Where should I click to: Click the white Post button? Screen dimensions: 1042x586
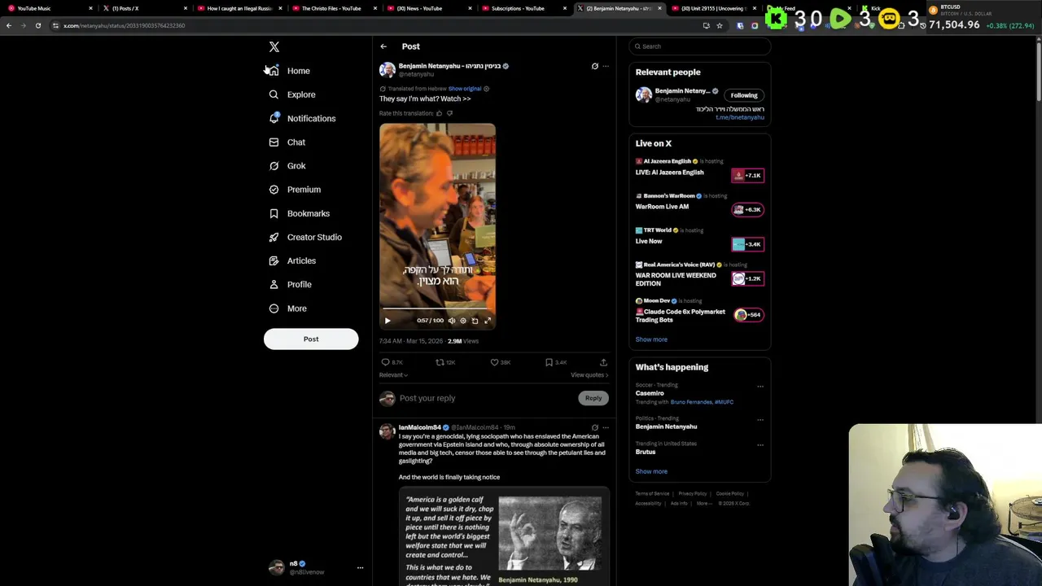point(311,339)
